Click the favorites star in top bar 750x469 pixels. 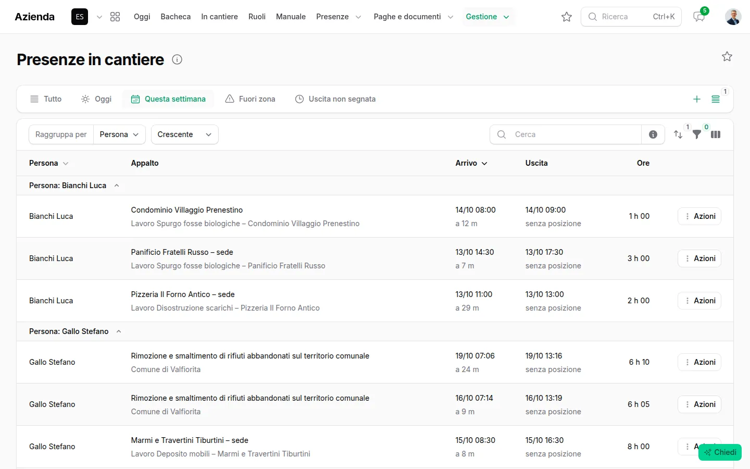tap(567, 17)
